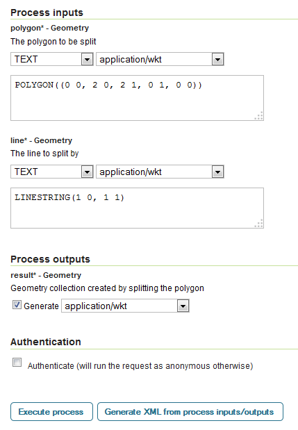The height and width of the screenshot is (430, 298).
Task: Enable the Authenticate checkbox
Action: (x=17, y=362)
